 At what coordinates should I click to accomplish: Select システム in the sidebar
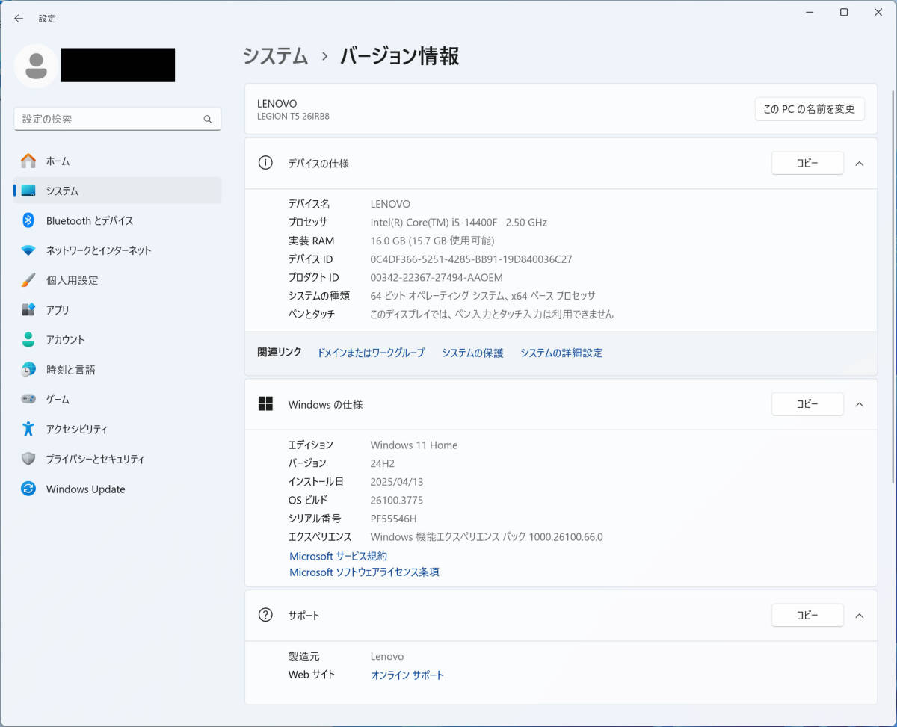pyautogui.click(x=117, y=191)
